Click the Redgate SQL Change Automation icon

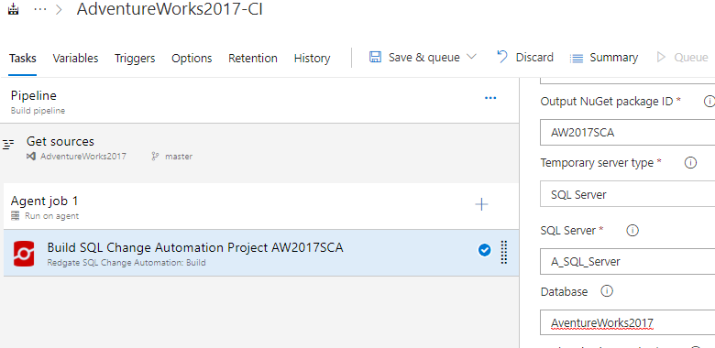coord(23,254)
